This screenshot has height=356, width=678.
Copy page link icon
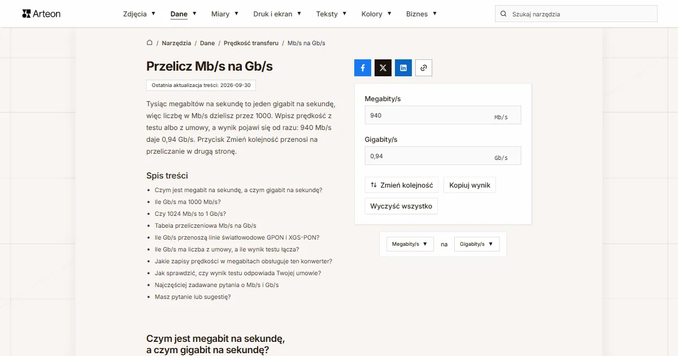[424, 68]
